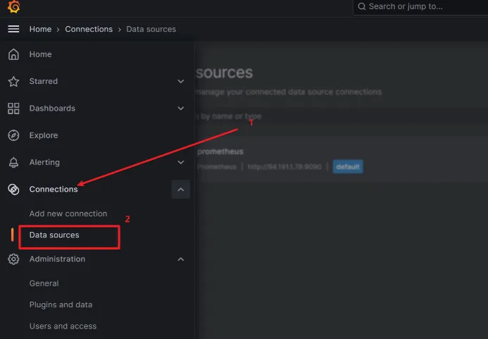Open Connections in the sidebar menu
The width and height of the screenshot is (488, 339).
pyautogui.click(x=54, y=189)
